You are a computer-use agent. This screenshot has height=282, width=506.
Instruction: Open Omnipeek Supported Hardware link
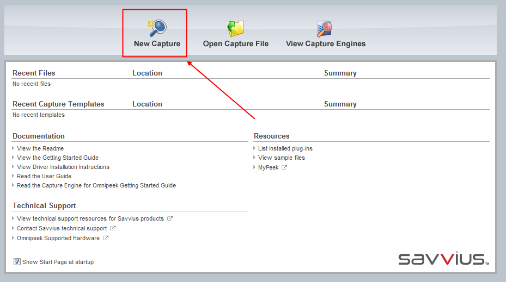(58, 238)
